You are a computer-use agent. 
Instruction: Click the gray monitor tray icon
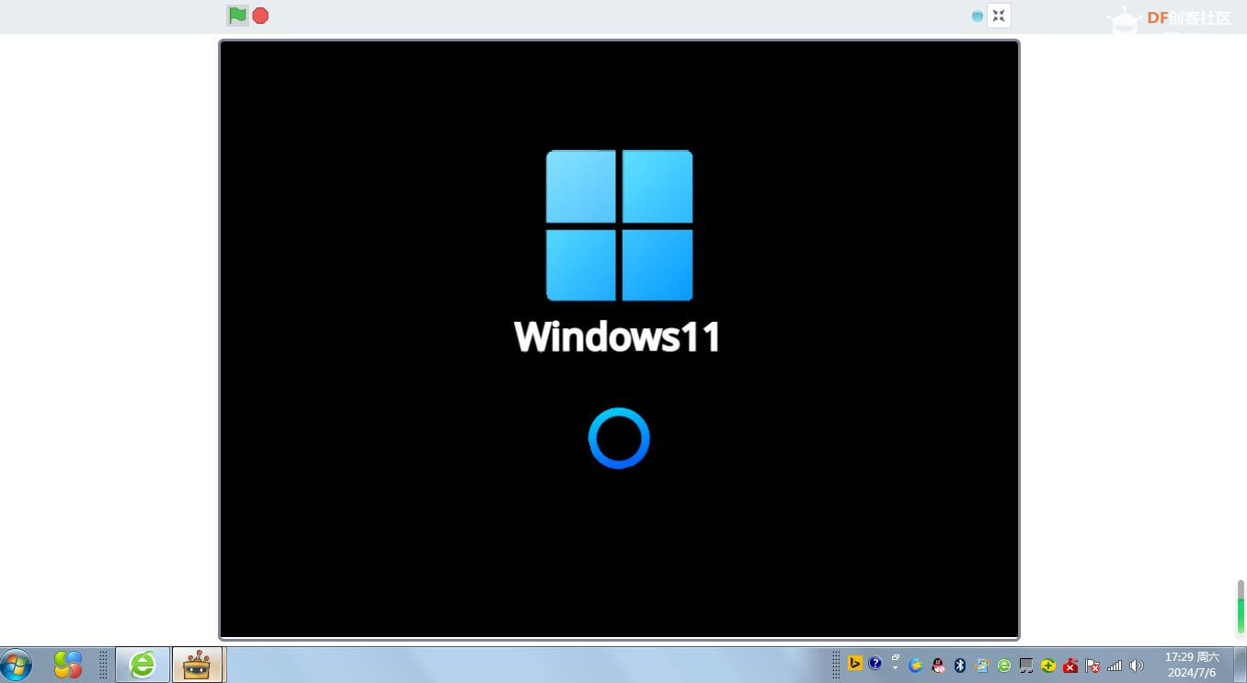(1026, 666)
